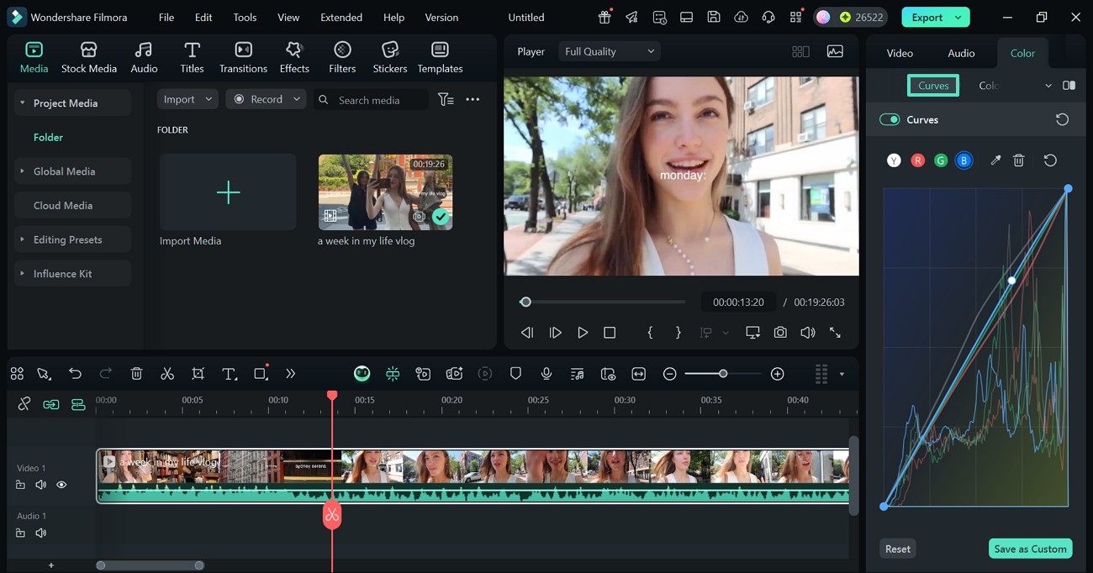Select the crop tool in timeline toolbar
This screenshot has width=1093, height=573.
click(x=198, y=374)
